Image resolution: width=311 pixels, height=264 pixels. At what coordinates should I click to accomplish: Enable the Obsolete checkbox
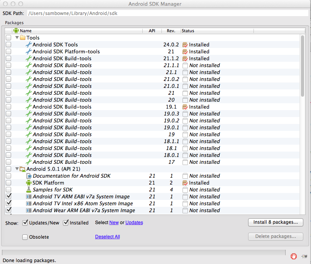(25, 237)
